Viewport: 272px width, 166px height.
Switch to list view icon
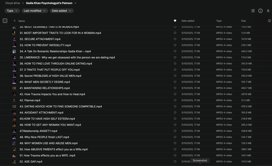[253, 11]
